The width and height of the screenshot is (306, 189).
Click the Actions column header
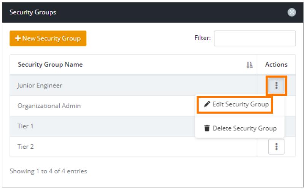[276, 64]
